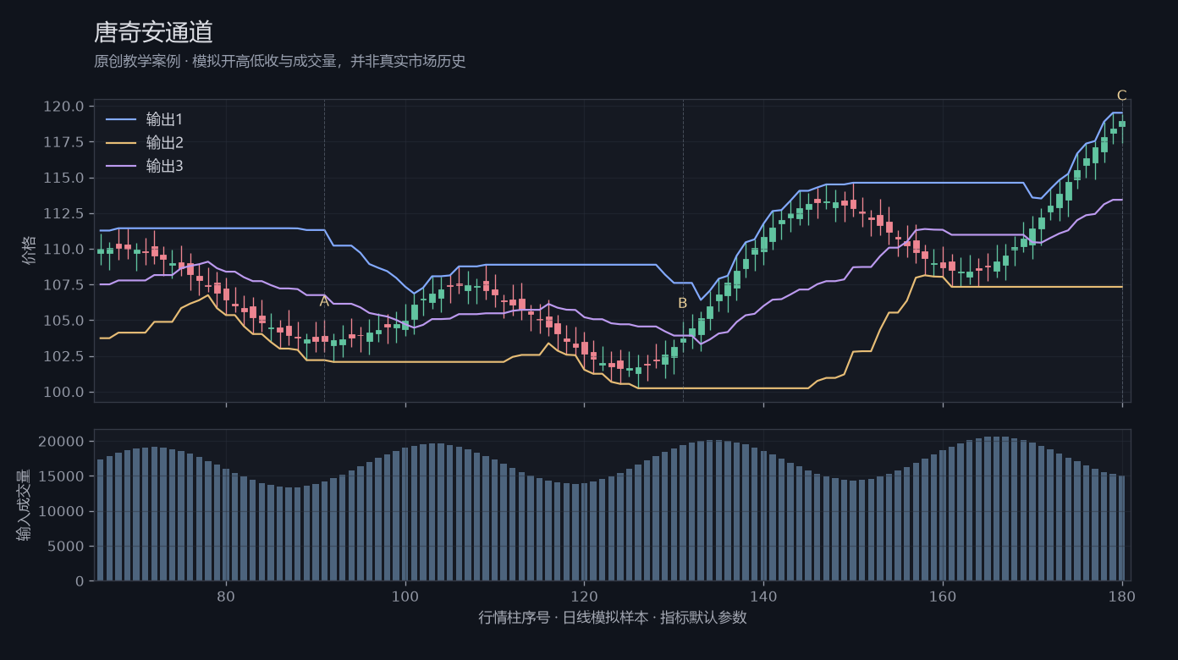The width and height of the screenshot is (1178, 660).
Task: Click price tick 105.0
Action: tap(63, 321)
